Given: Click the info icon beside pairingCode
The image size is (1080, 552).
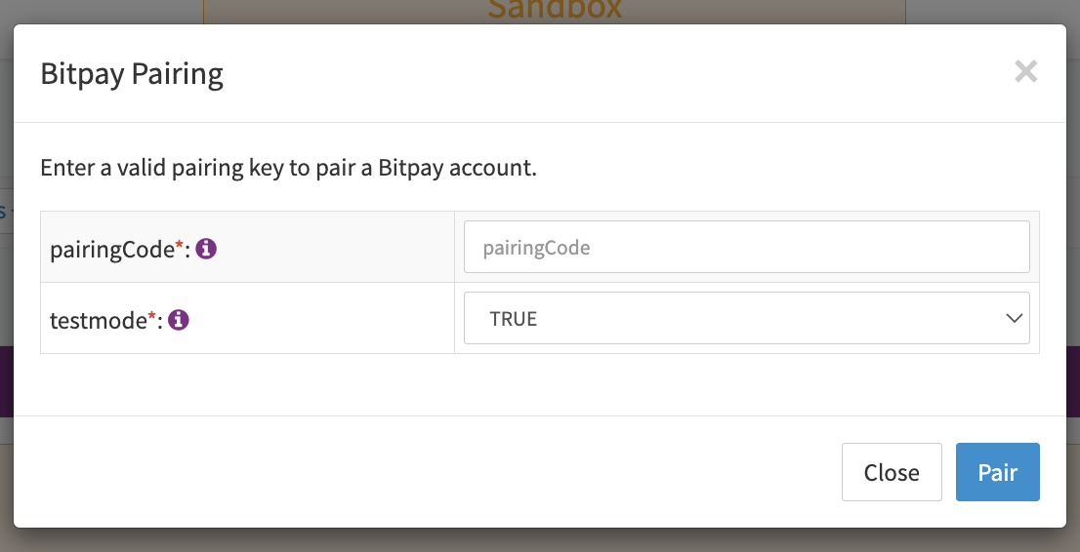Looking at the screenshot, I should pos(206,249).
